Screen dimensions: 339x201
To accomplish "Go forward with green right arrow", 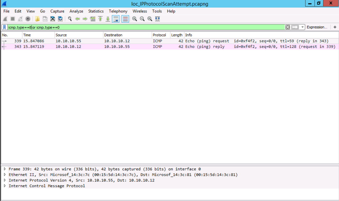I will (x=85, y=19).
